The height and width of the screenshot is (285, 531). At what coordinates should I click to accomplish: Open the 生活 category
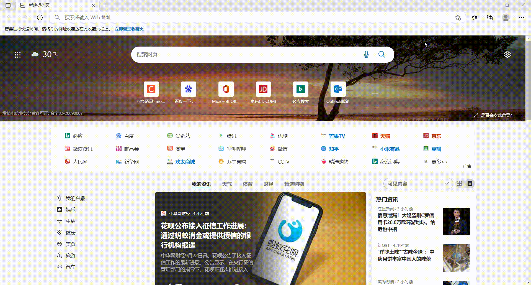66,221
